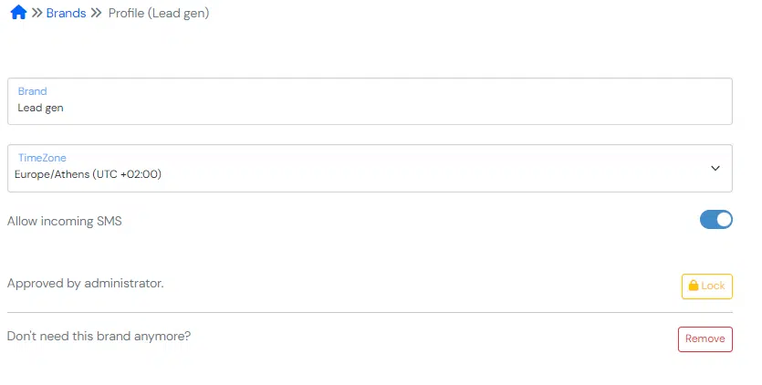Open the Brands breadcrumb link
Image resolution: width=762 pixels, height=385 pixels.
[x=66, y=13]
